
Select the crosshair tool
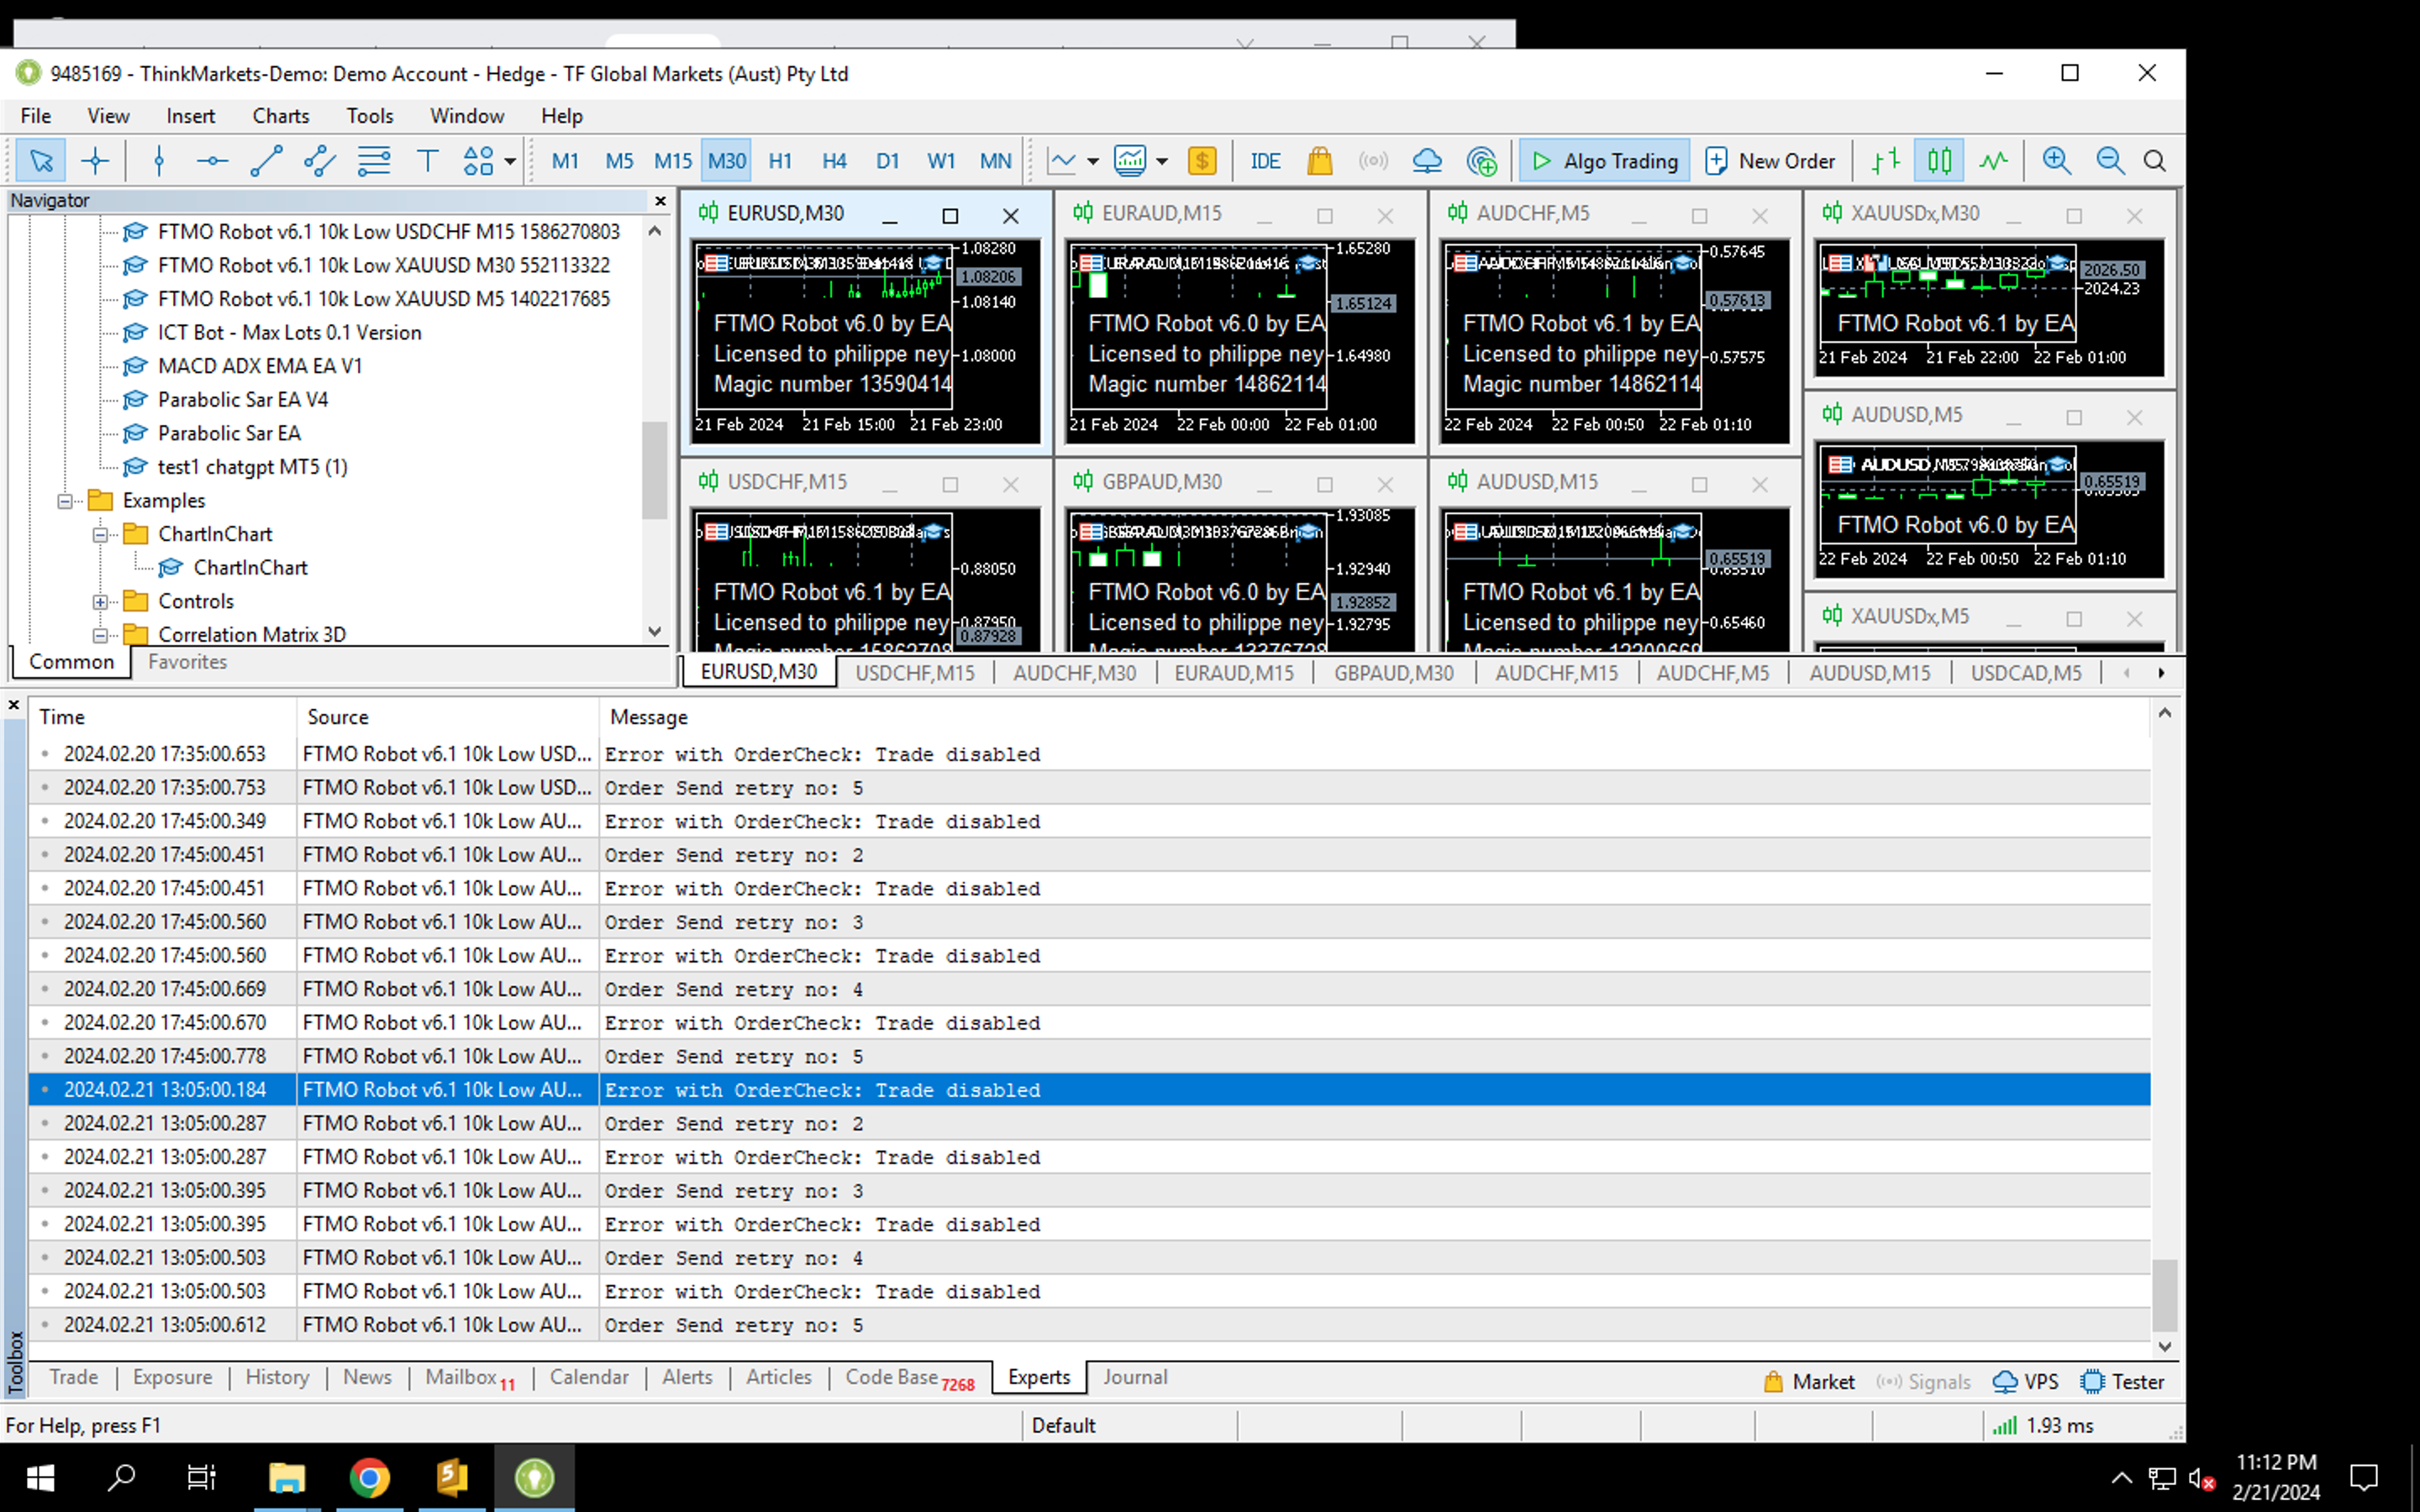[x=95, y=161]
